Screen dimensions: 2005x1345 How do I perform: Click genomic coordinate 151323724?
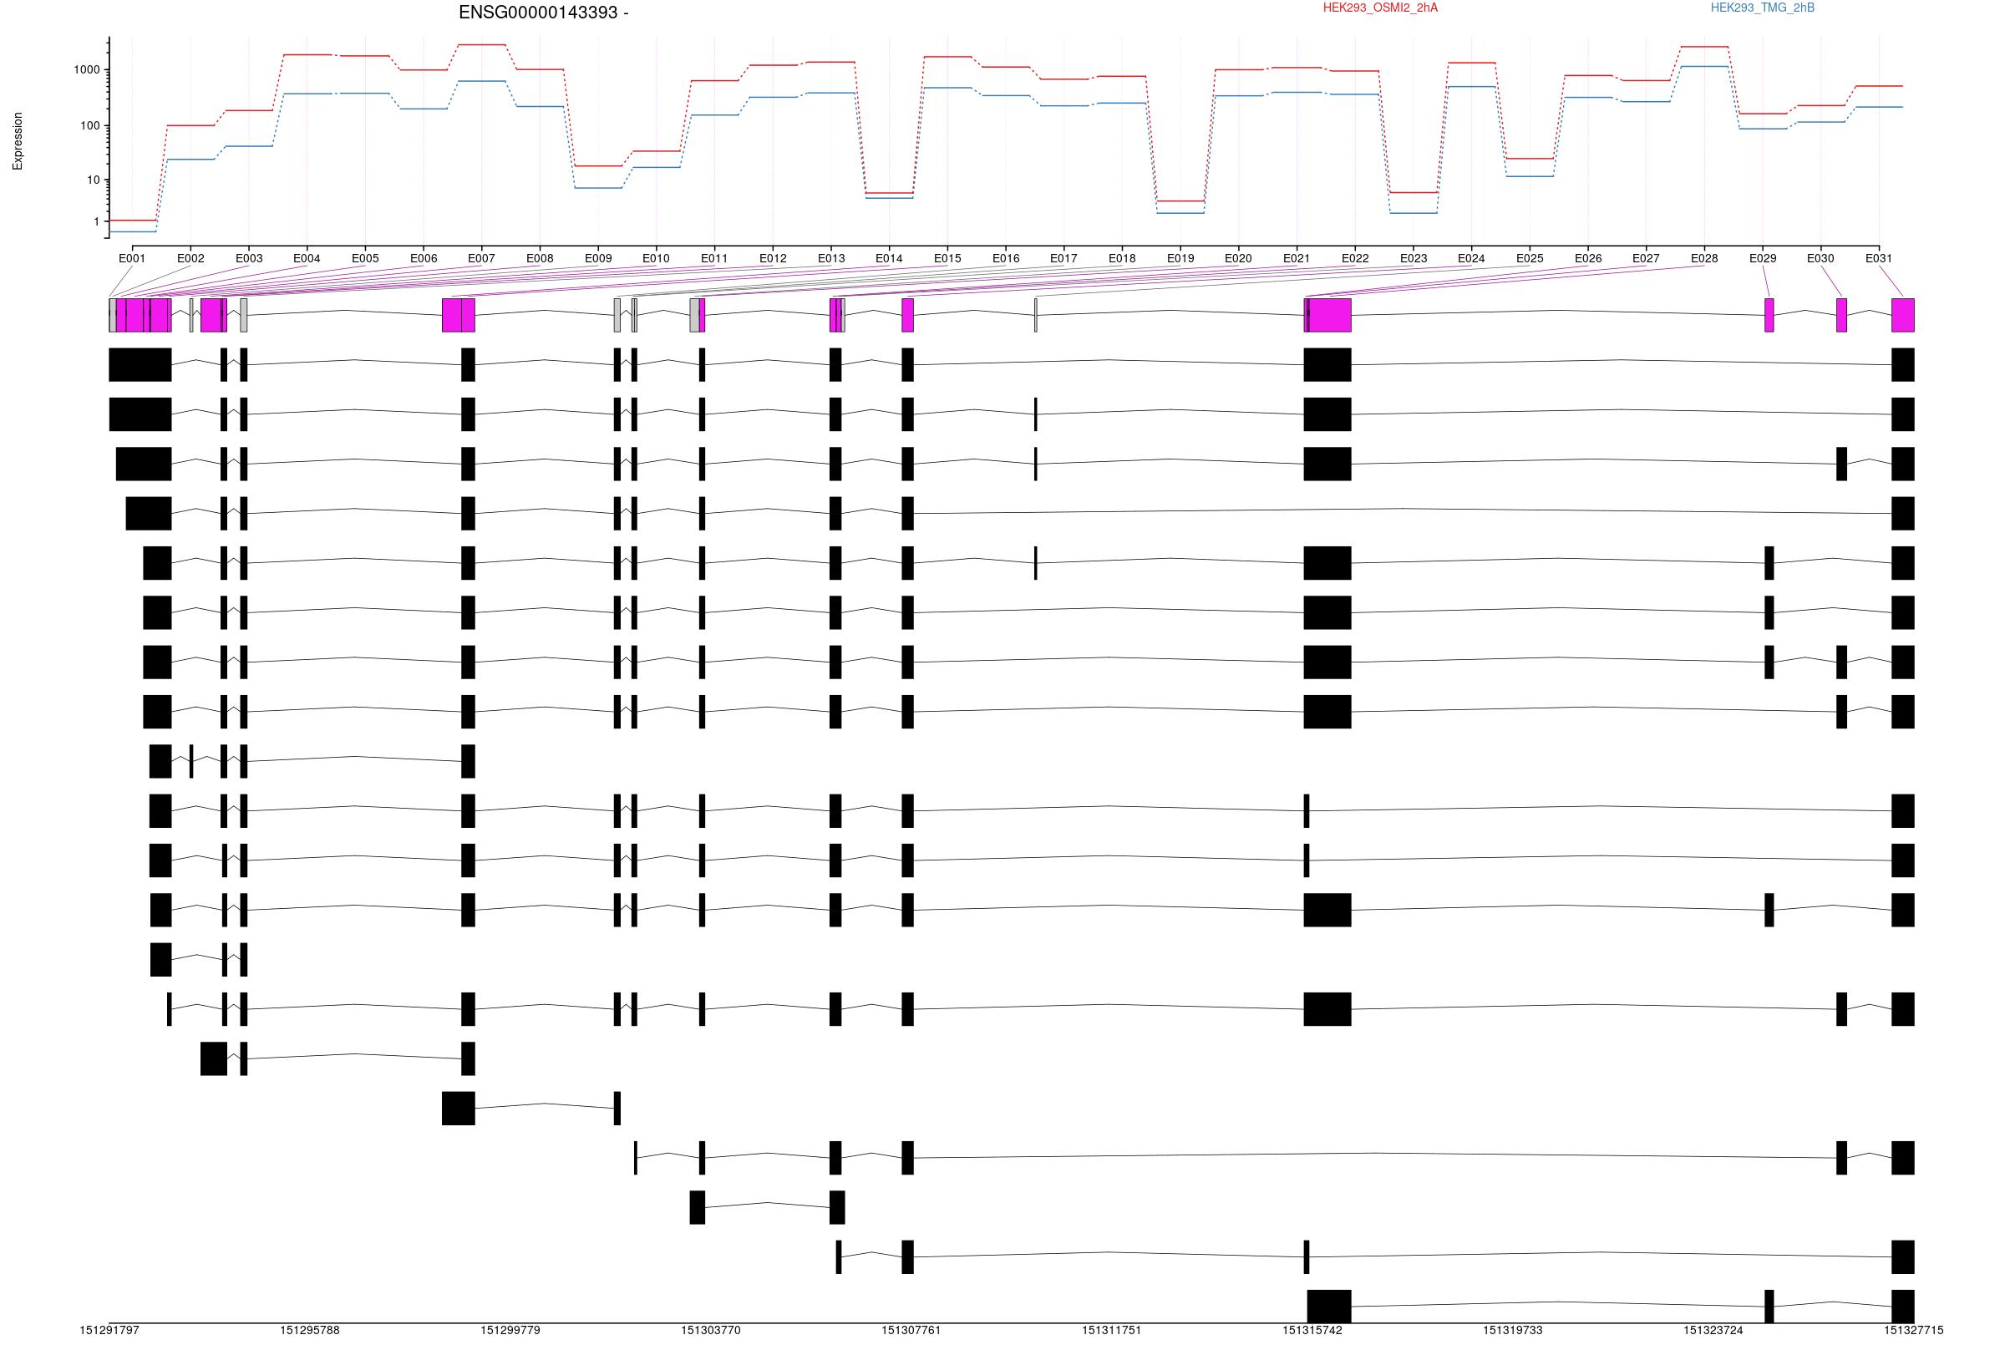(1713, 1331)
